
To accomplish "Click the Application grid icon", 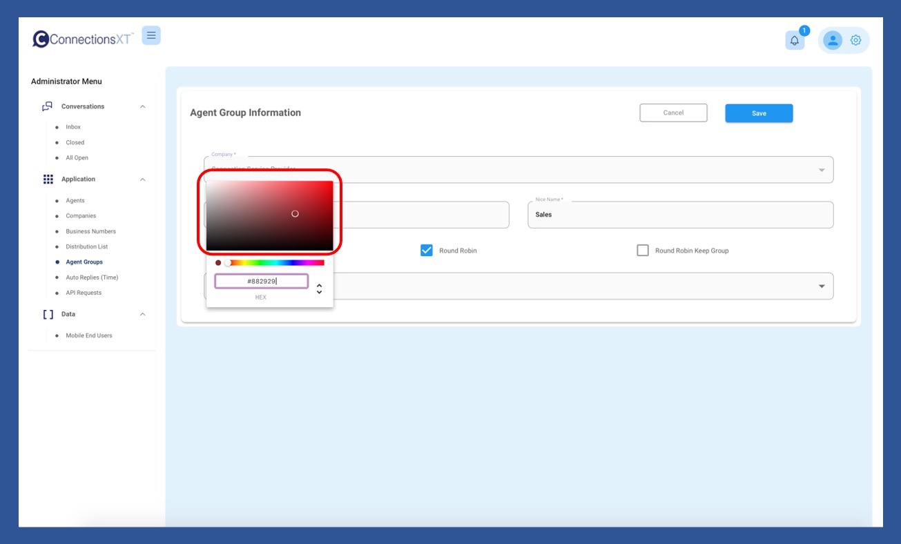I will [48, 179].
